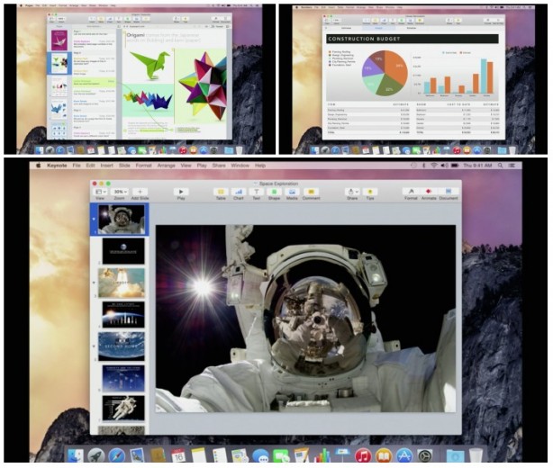
Task: Open the Apple menu in Keynote screenshot
Action: [x=39, y=166]
